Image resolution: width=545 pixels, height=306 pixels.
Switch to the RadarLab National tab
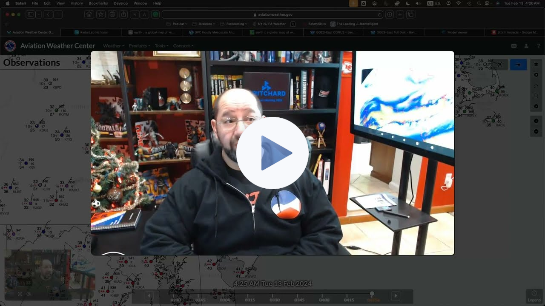91,32
